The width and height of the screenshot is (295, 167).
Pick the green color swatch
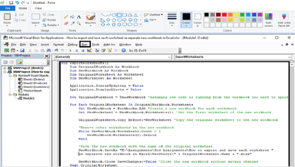point(242,15)
